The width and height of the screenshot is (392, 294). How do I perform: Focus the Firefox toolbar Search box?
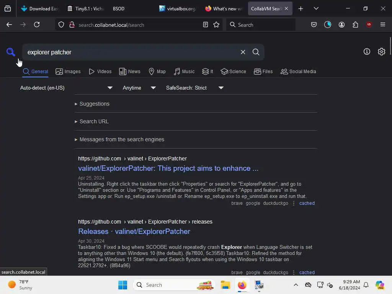click(x=261, y=24)
